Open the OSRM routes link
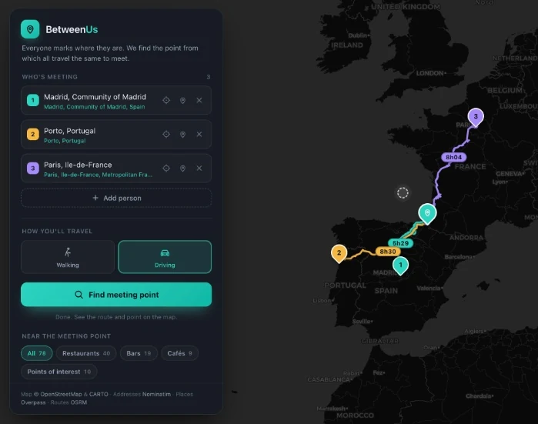Screen dimensions: 538x424 click(x=79, y=402)
